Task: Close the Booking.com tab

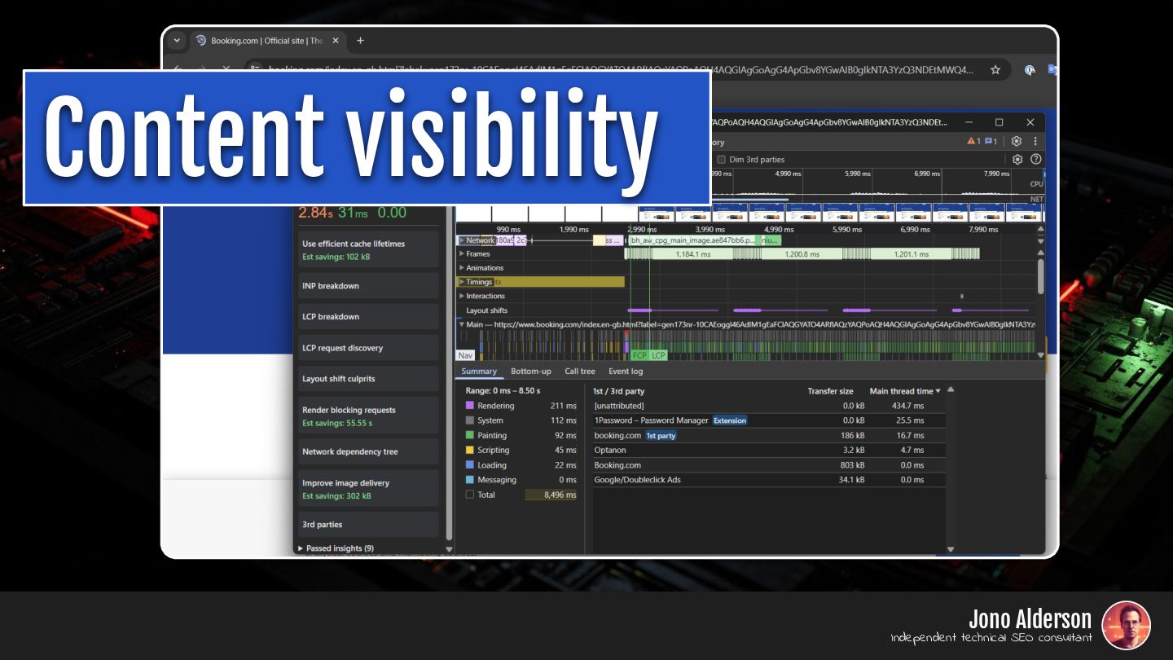Action: point(336,41)
